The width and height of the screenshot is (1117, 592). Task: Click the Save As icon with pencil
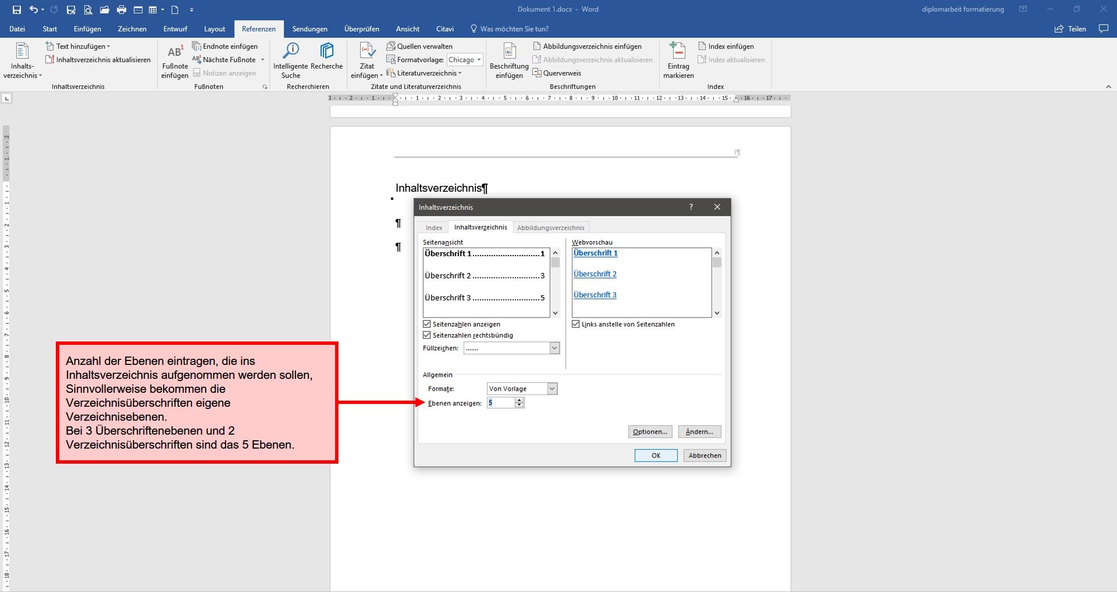[x=71, y=9]
